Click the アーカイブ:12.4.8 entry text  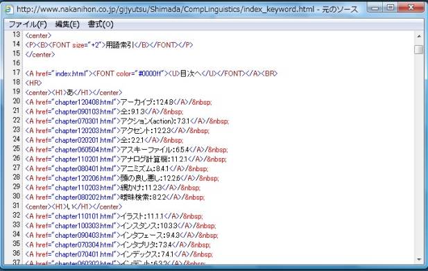[x=147, y=103]
